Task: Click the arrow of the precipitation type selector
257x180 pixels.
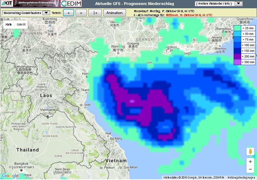Action: pos(46,13)
